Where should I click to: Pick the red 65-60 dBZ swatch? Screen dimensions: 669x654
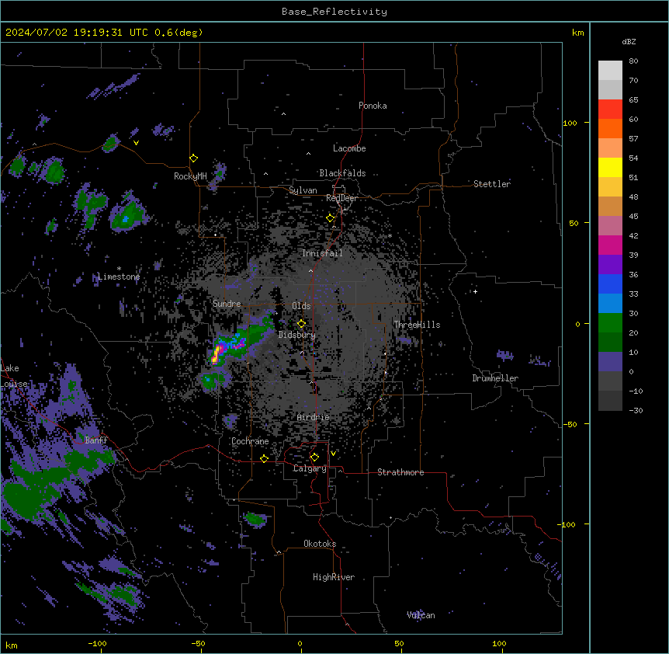tap(610, 110)
